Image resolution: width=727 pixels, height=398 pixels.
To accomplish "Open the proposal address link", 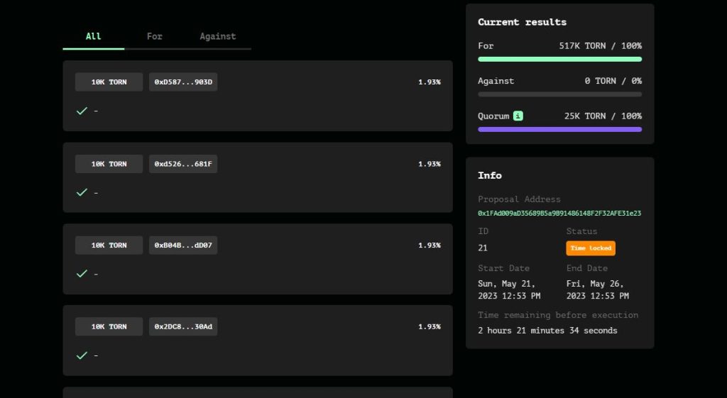I will (x=559, y=213).
